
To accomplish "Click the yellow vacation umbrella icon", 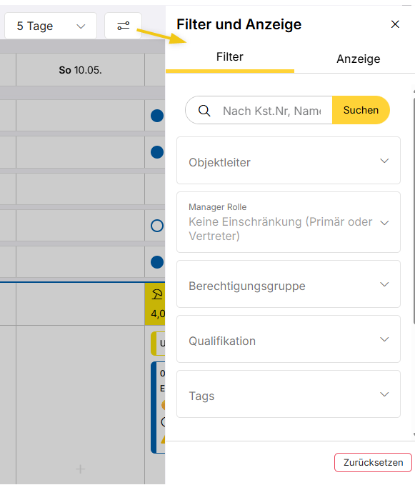I will pos(157,294).
